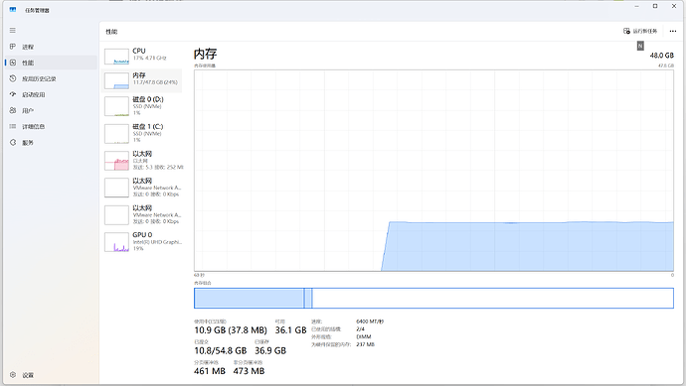The width and height of the screenshot is (686, 386).
Task: Select the CPU performance thumbnail
Action: [x=142, y=56]
